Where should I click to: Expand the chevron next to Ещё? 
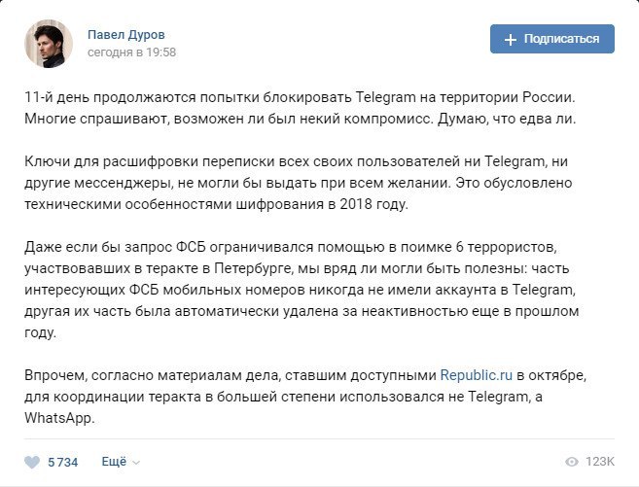(136, 463)
